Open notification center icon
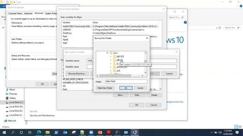This screenshot has width=243, height=136. point(237,133)
